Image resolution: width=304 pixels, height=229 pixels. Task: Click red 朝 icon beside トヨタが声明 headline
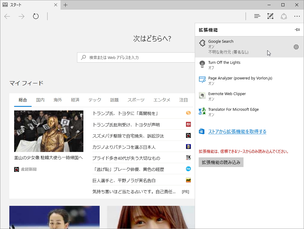[x=188, y=124]
